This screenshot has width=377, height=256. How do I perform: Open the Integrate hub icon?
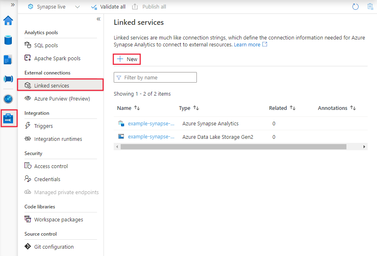[8, 79]
